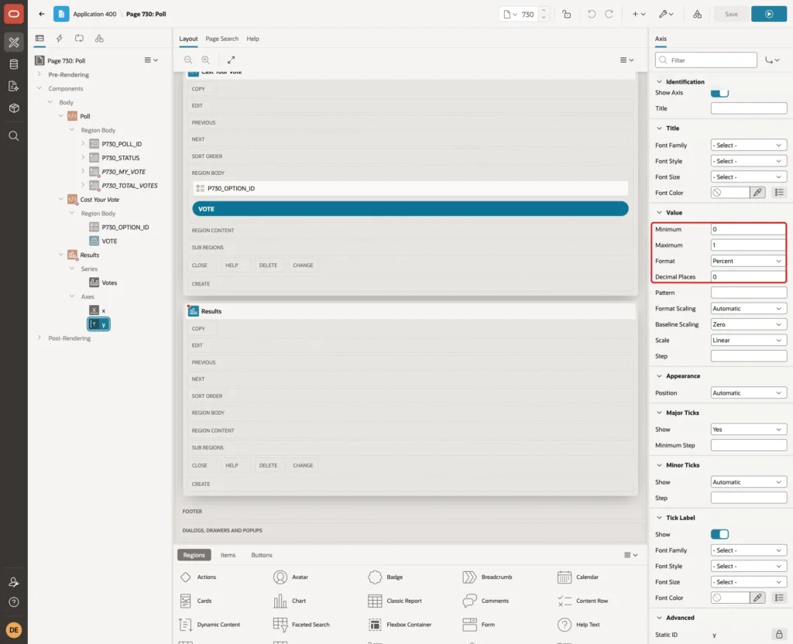This screenshot has height=644, width=793.
Task: Open SQL Workshop database icon in sidebar
Action: [14, 64]
